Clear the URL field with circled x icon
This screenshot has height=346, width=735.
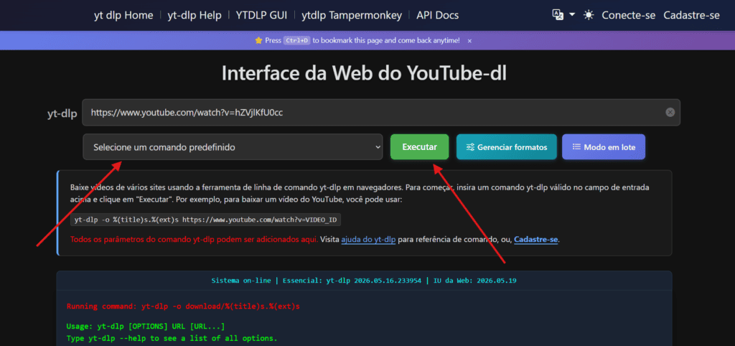670,112
